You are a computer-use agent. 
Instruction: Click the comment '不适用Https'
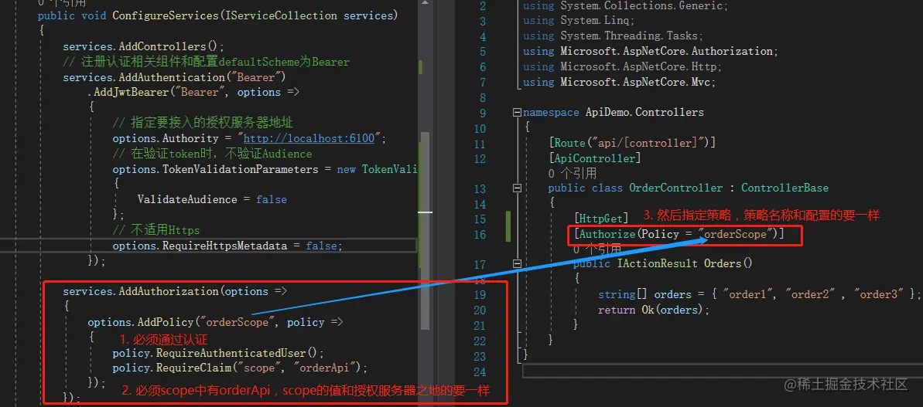156,230
